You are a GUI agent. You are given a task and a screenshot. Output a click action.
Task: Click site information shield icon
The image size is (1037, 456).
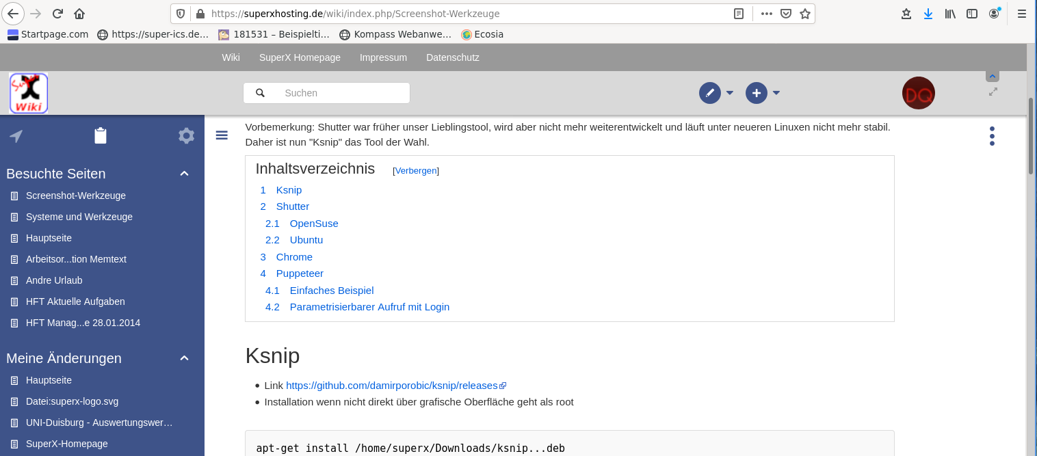[181, 14]
